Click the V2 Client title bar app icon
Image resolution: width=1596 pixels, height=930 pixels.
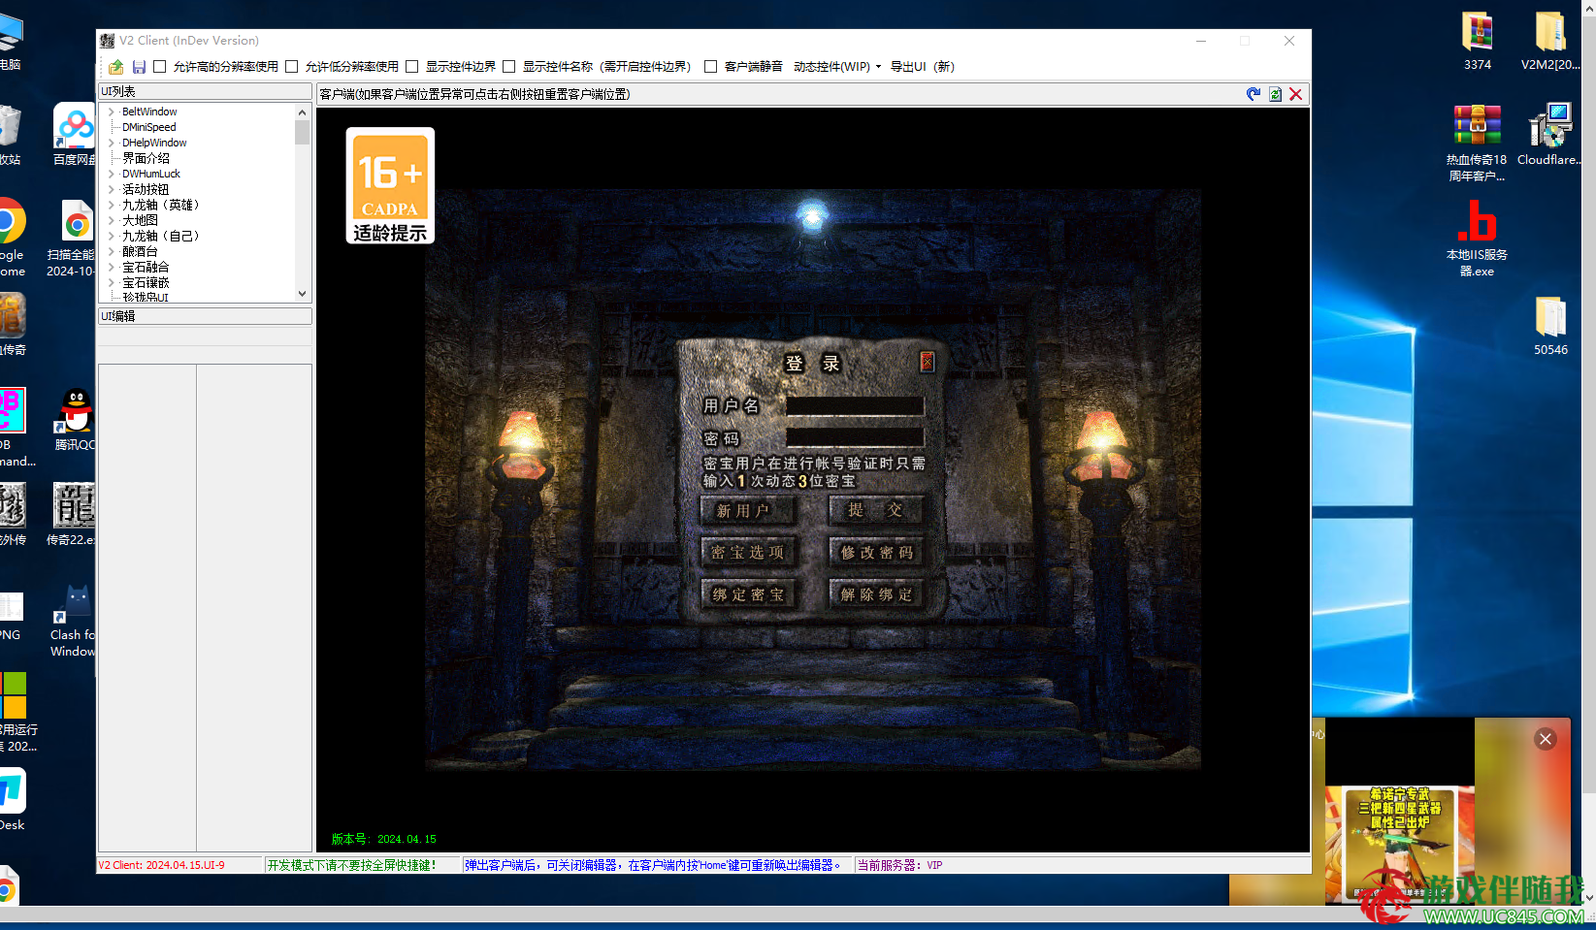click(x=108, y=41)
